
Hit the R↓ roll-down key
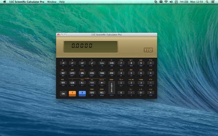(x=82, y=84)
